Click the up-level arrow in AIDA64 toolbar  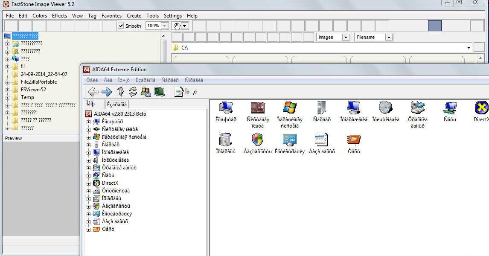pos(121,92)
